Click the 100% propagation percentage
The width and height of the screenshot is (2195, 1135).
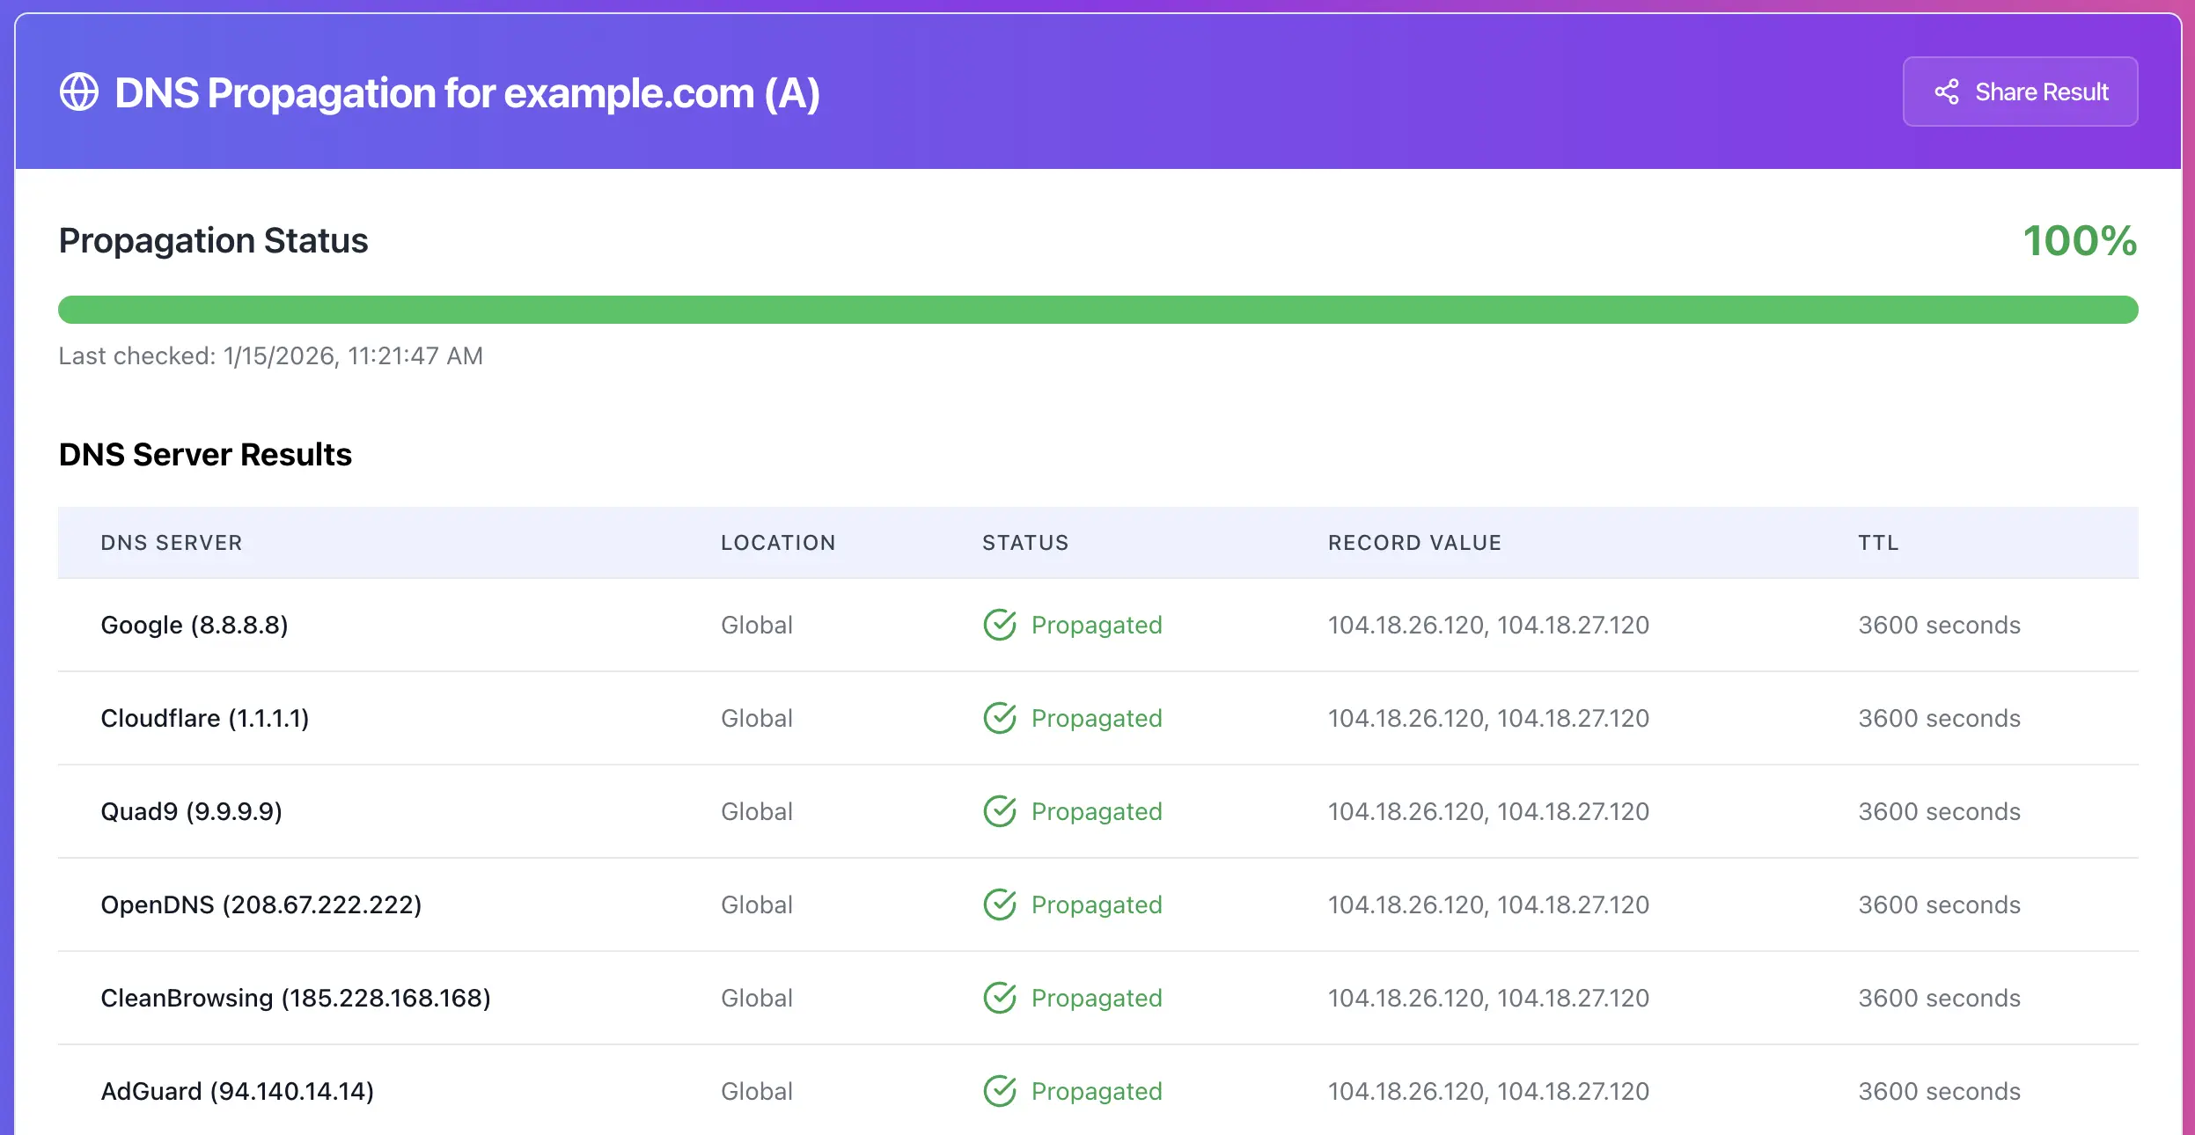2080,241
